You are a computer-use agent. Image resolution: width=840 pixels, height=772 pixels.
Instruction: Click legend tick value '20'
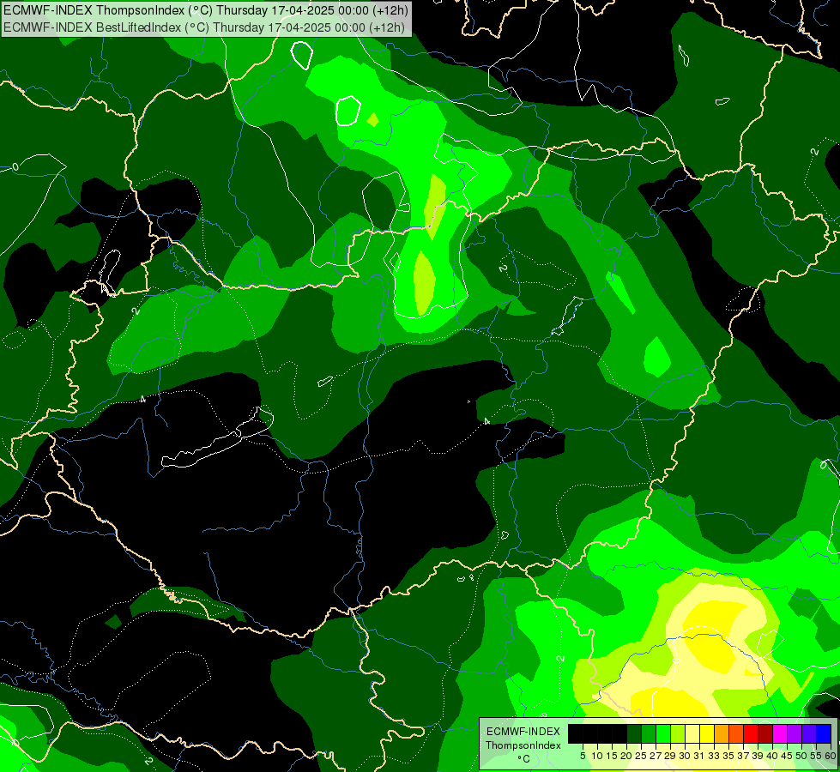point(626,756)
